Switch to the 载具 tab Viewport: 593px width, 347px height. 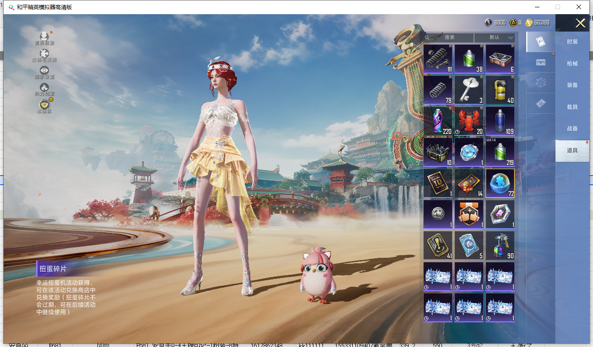point(572,107)
